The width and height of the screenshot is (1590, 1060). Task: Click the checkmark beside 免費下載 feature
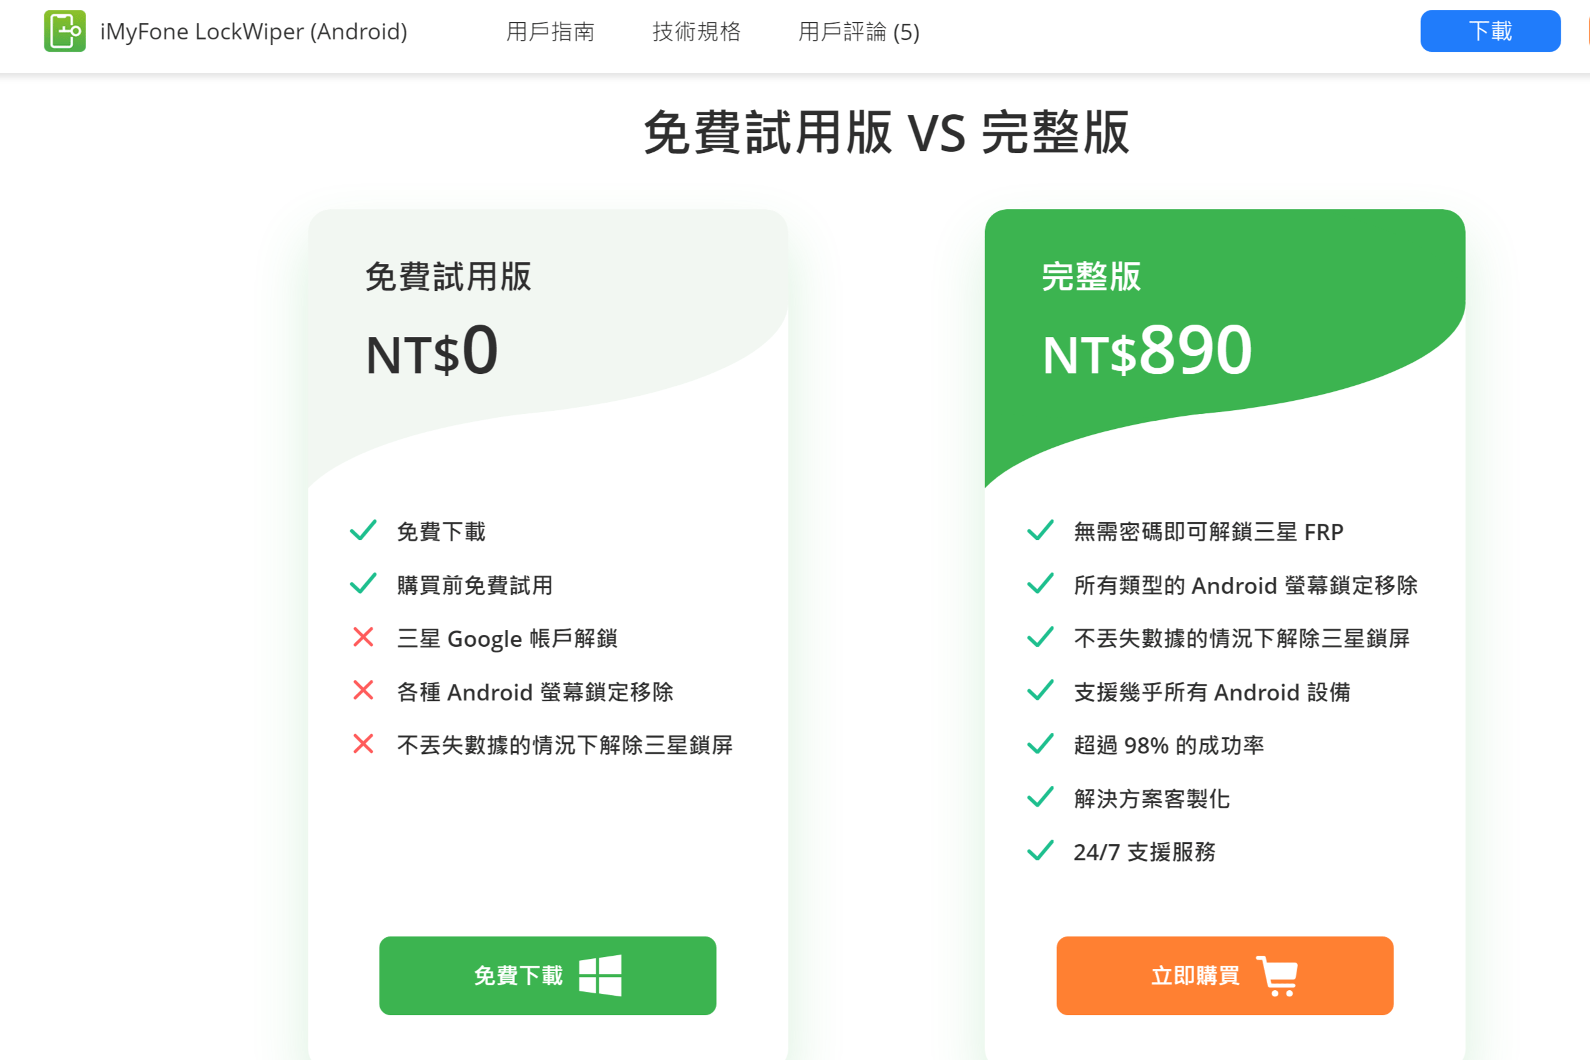click(363, 531)
